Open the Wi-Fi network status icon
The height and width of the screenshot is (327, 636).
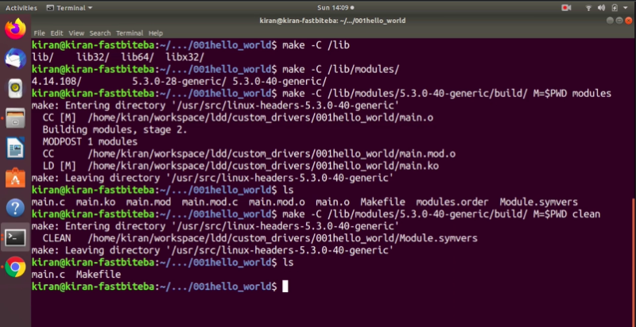click(x=588, y=8)
